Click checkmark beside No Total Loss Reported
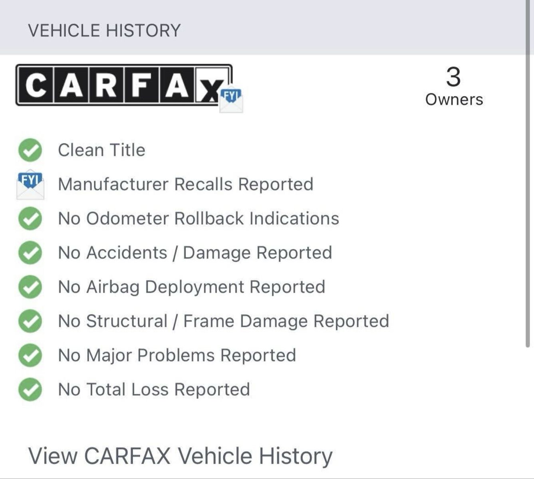This screenshot has width=534, height=479. 30,390
